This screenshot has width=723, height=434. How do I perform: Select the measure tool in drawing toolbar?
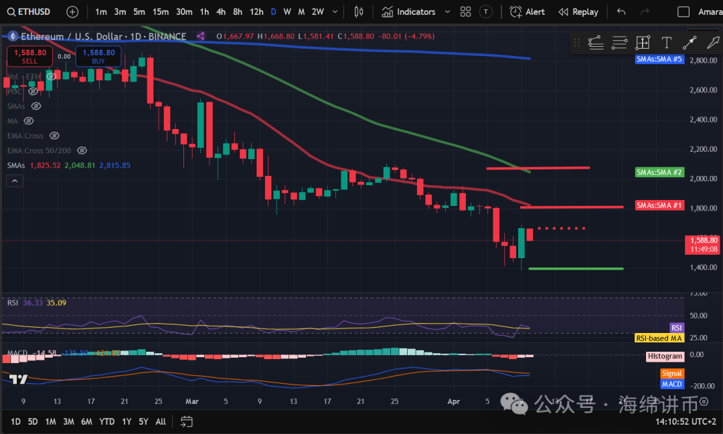643,43
